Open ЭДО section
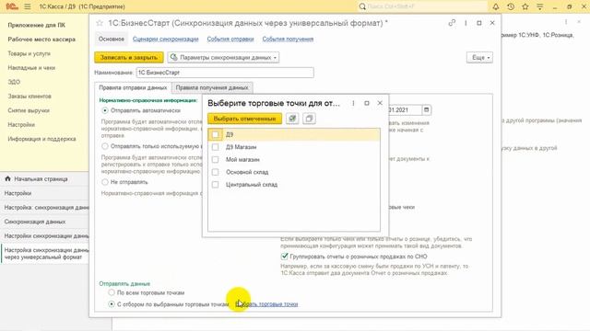The height and width of the screenshot is (331, 590). click(14, 82)
